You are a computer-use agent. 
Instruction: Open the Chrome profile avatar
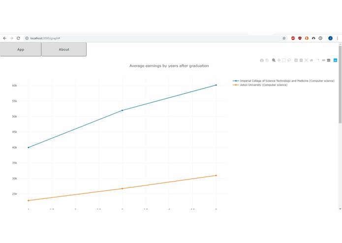(x=331, y=38)
